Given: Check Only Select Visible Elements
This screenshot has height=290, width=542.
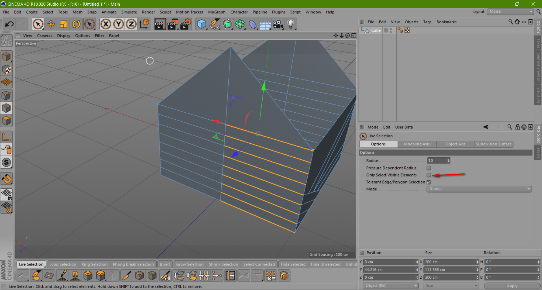Looking at the screenshot, I should [429, 175].
